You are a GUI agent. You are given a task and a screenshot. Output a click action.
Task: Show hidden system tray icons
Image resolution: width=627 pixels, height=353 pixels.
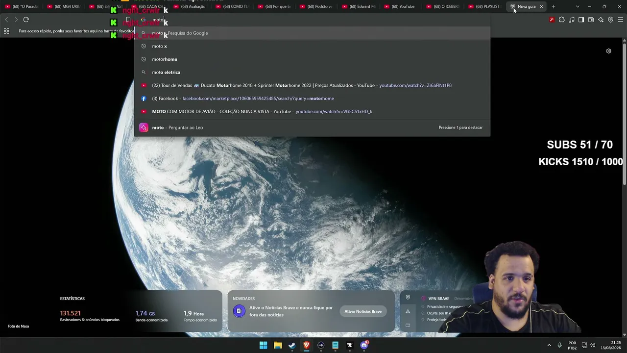(x=549, y=345)
